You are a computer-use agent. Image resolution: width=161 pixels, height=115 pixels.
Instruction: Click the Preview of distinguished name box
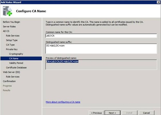pyautogui.click(x=101, y=65)
